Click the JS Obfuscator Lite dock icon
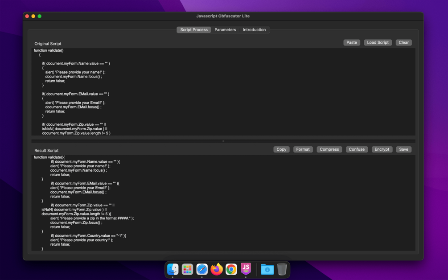The width and height of the screenshot is (448, 280). [x=246, y=269]
